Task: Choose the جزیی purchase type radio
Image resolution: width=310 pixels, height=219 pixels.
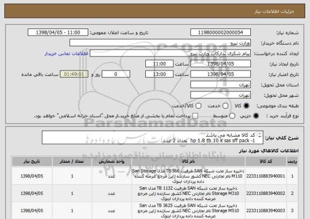Action: [256, 116]
